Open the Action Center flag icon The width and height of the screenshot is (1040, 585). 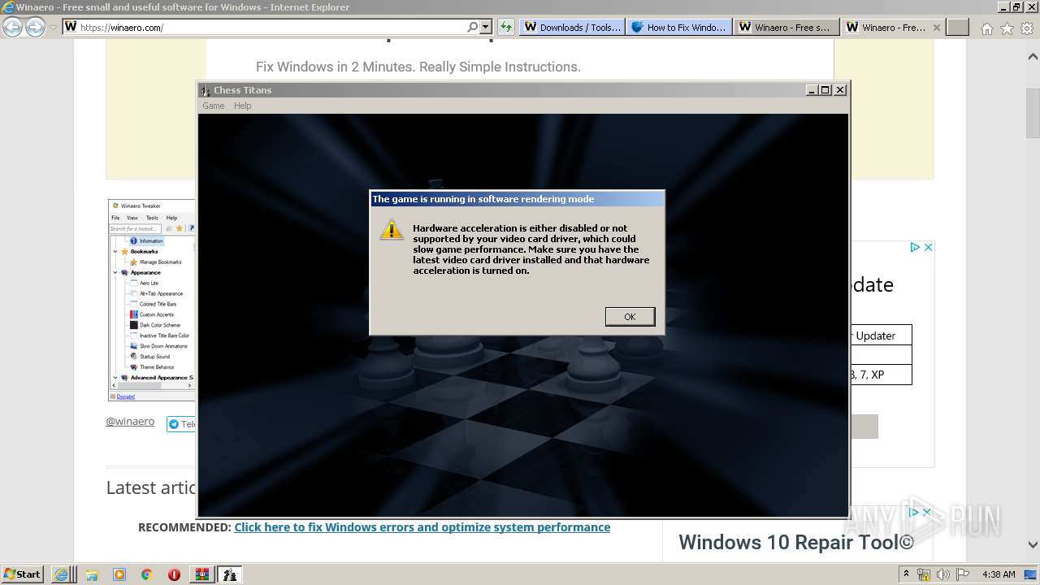point(963,574)
